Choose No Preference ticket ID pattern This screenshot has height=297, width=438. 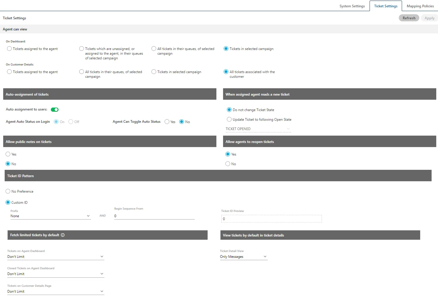(x=8, y=191)
